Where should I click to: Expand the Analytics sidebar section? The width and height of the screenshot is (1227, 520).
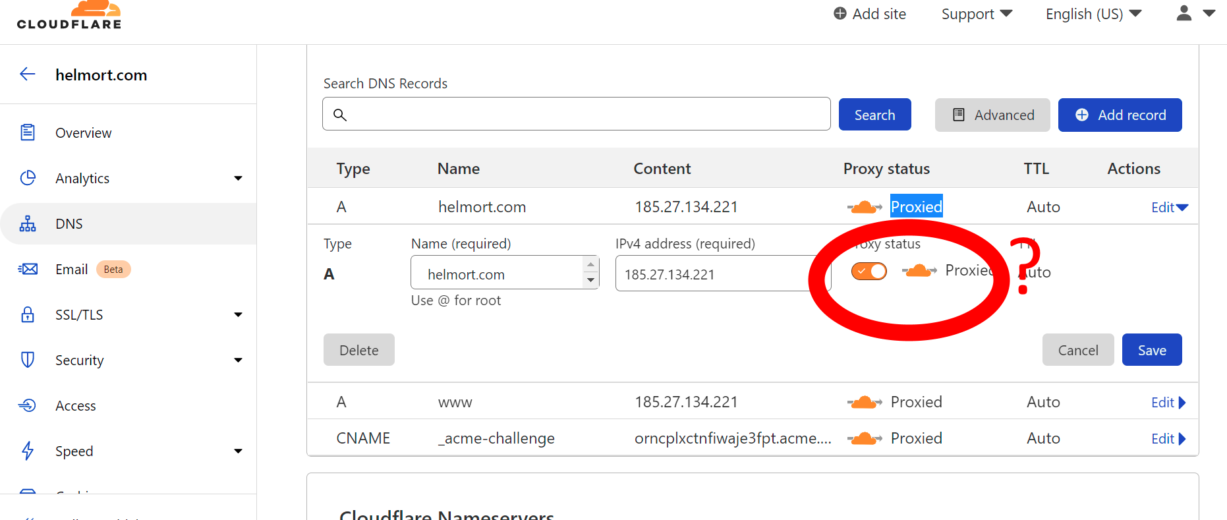pos(238,178)
